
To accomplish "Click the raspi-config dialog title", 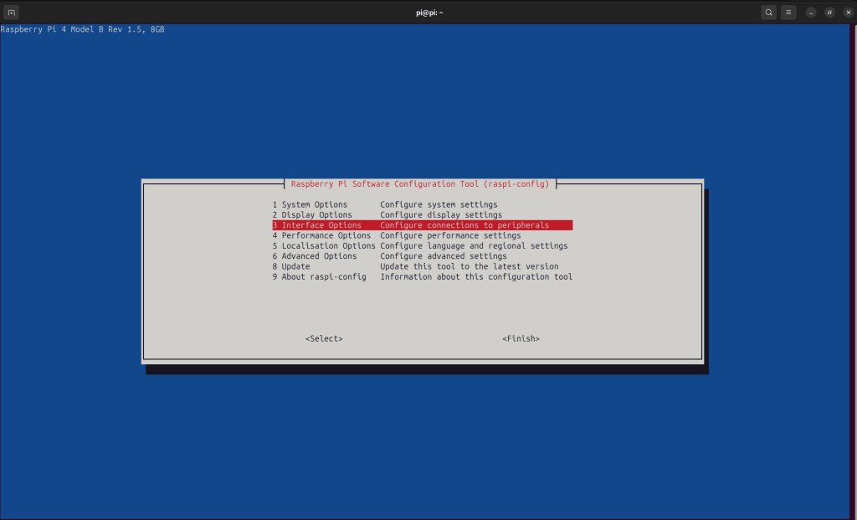I will (419, 184).
